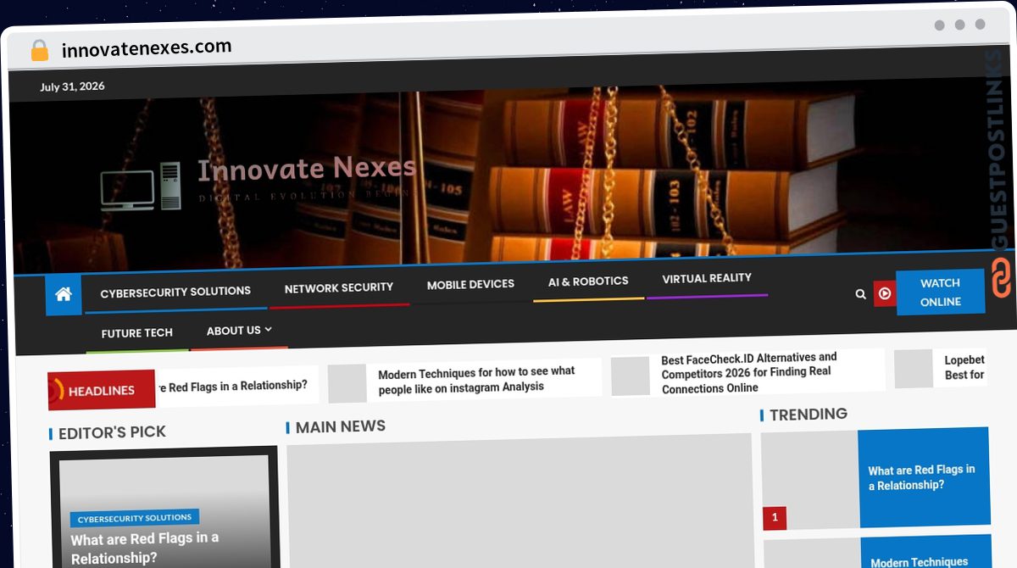Click the Editor's Pick section heading
This screenshot has width=1017, height=568.
[112, 432]
